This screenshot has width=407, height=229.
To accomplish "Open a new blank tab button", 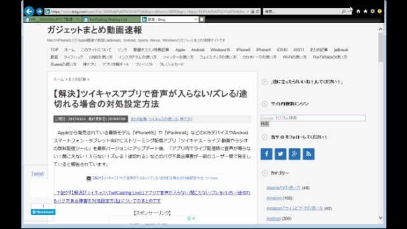I will (x=202, y=20).
